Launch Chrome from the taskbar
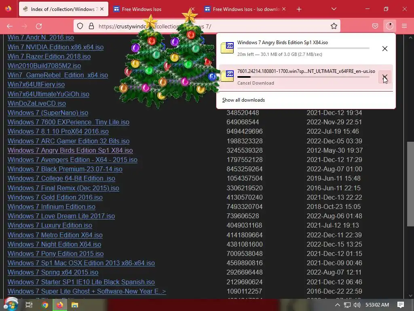The image size is (414, 311). (45, 305)
